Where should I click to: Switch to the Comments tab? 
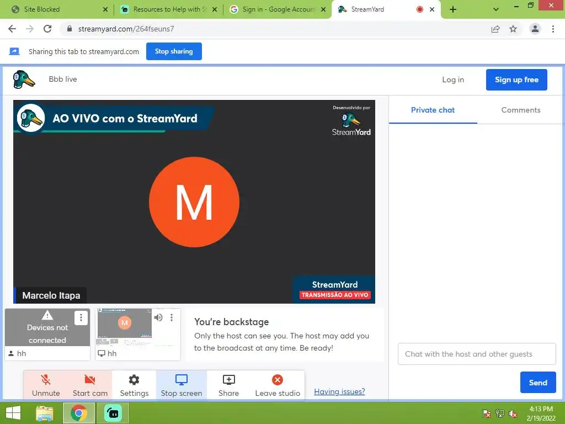(521, 110)
